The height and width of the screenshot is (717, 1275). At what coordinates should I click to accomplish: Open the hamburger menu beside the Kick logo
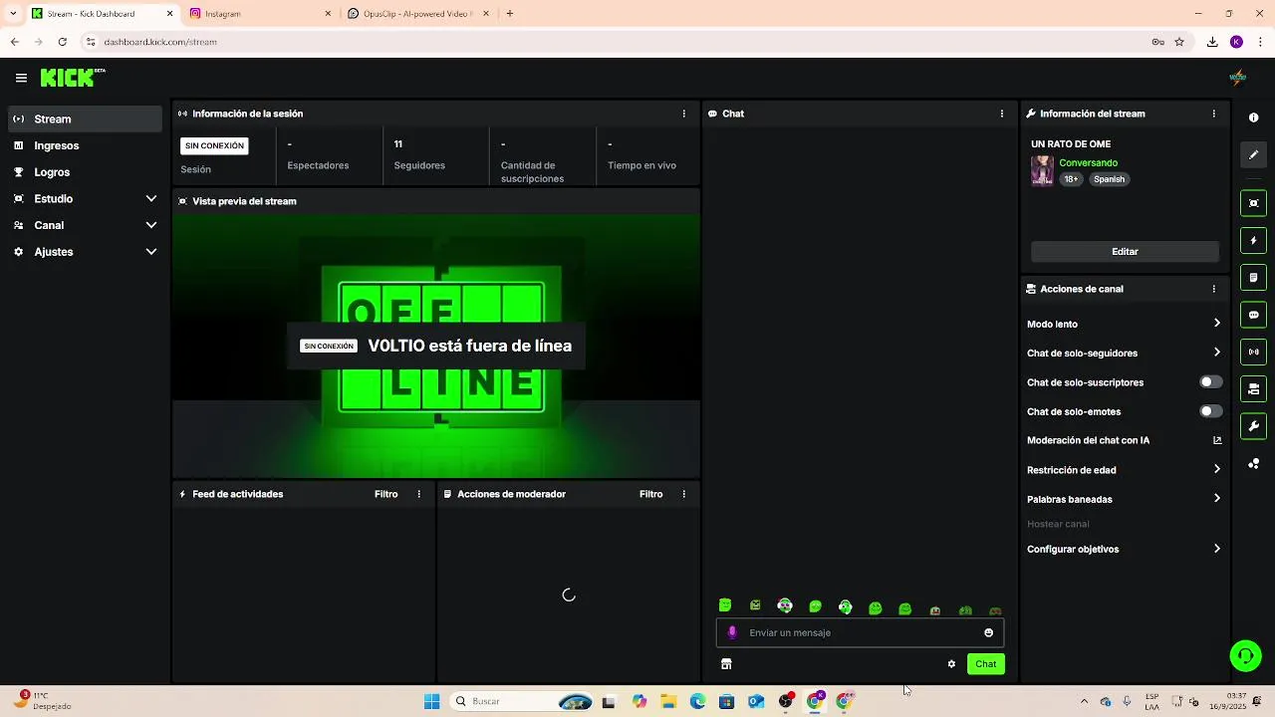(x=21, y=78)
